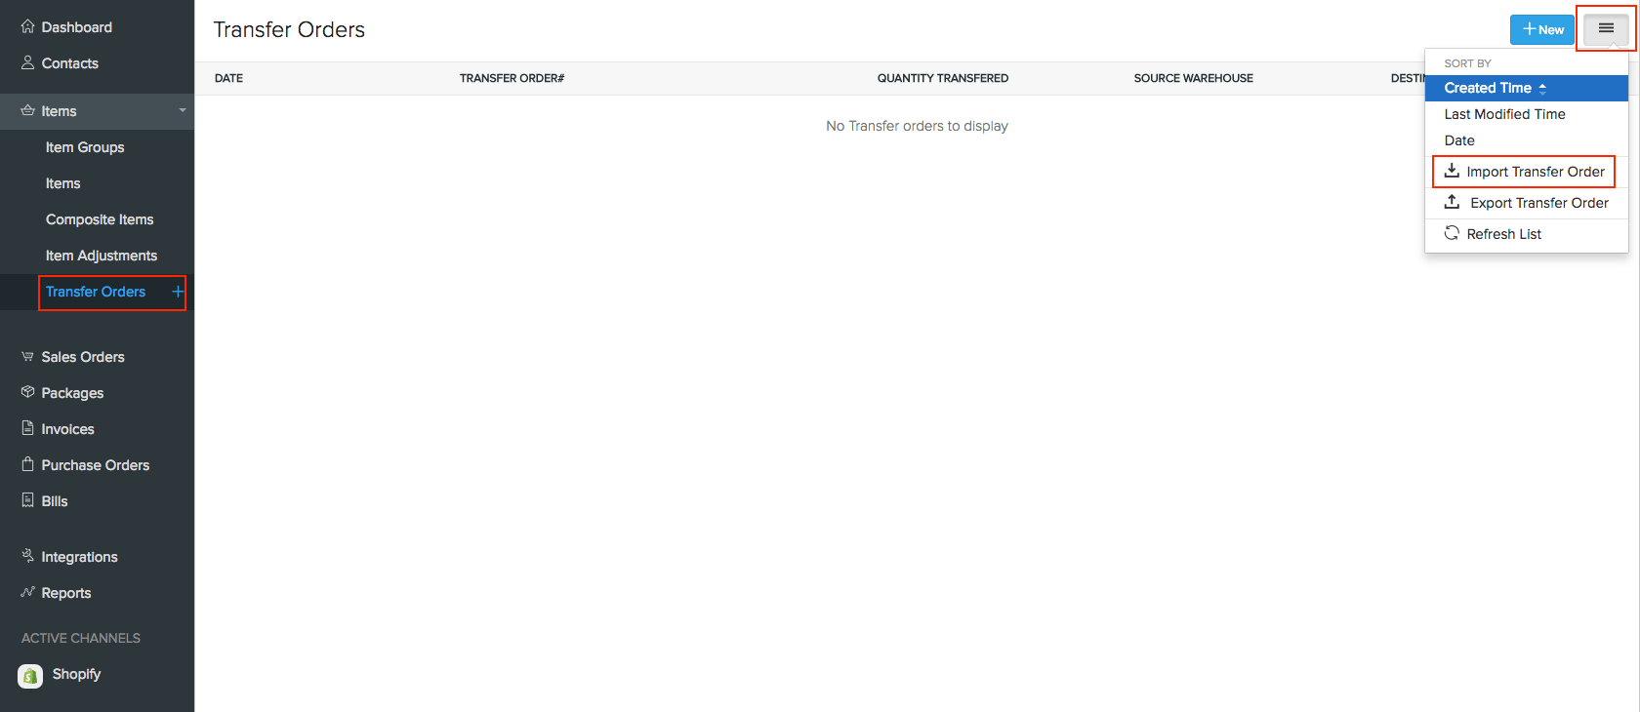
Task: Open Shopify channel link
Action: pos(76,674)
